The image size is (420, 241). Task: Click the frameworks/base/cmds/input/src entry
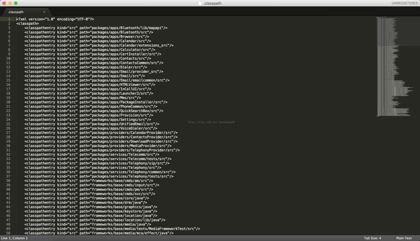92,185
